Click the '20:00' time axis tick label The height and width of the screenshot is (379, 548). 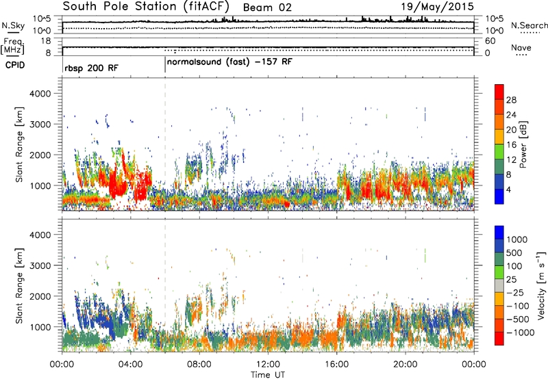pos(405,365)
